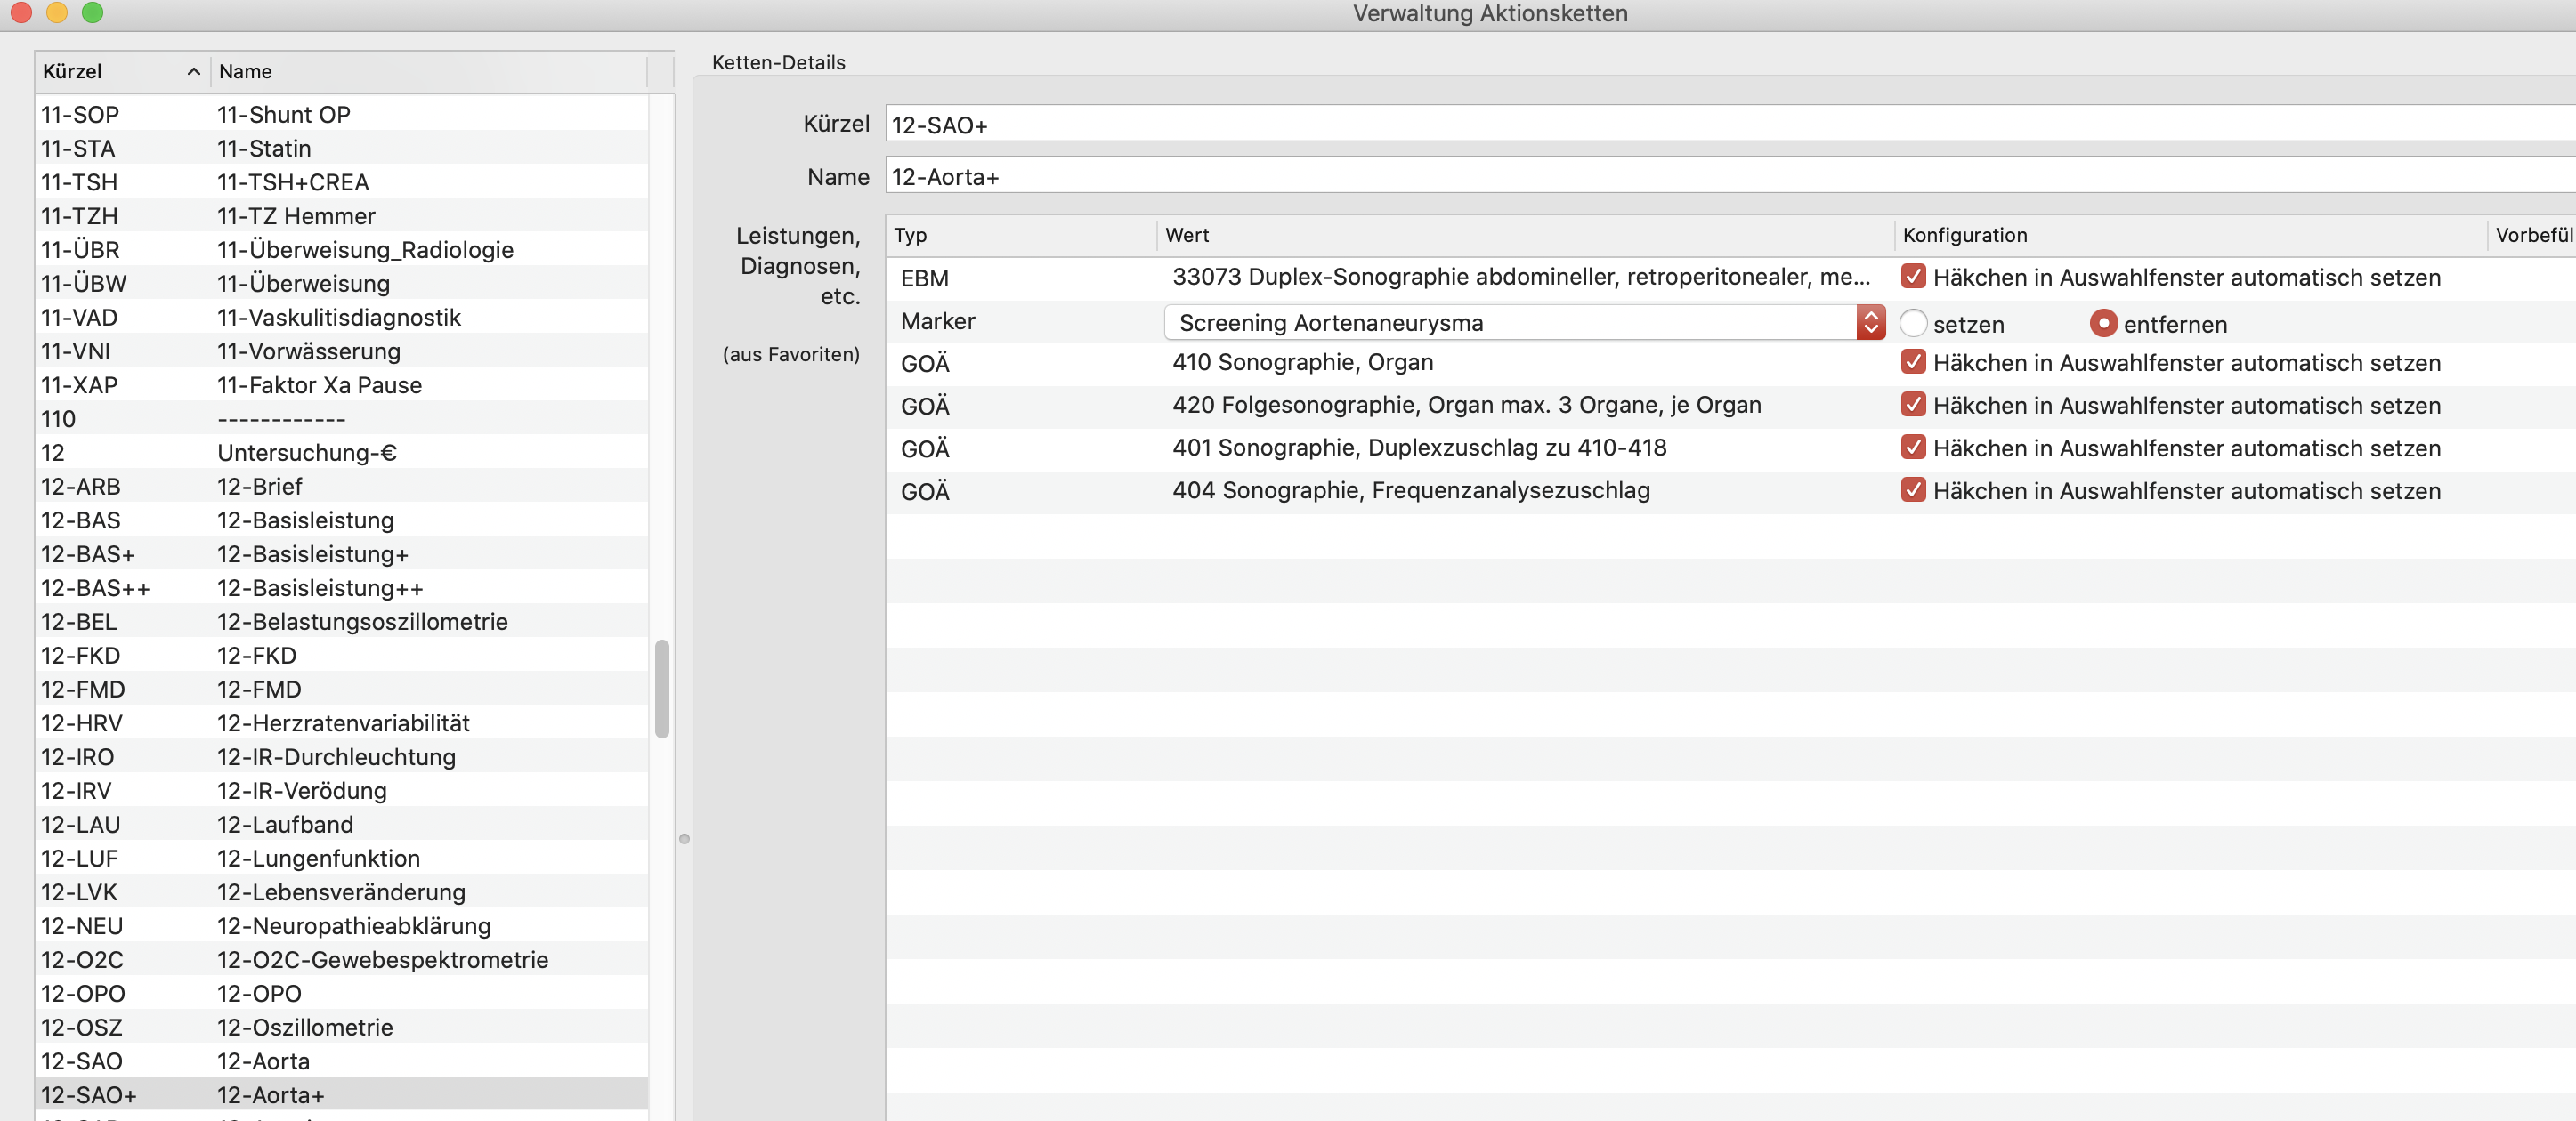Screen dimensions: 2576x1121
Task: Select row 11-XAP Faktor Xa Pause
Action: click(342, 384)
